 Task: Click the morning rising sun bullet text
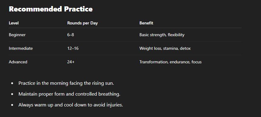pos(66,83)
